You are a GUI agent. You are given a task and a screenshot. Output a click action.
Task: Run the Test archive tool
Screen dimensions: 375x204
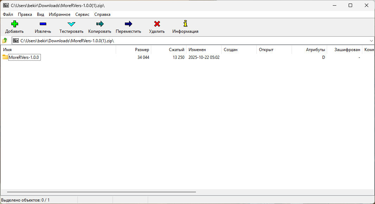71,24
